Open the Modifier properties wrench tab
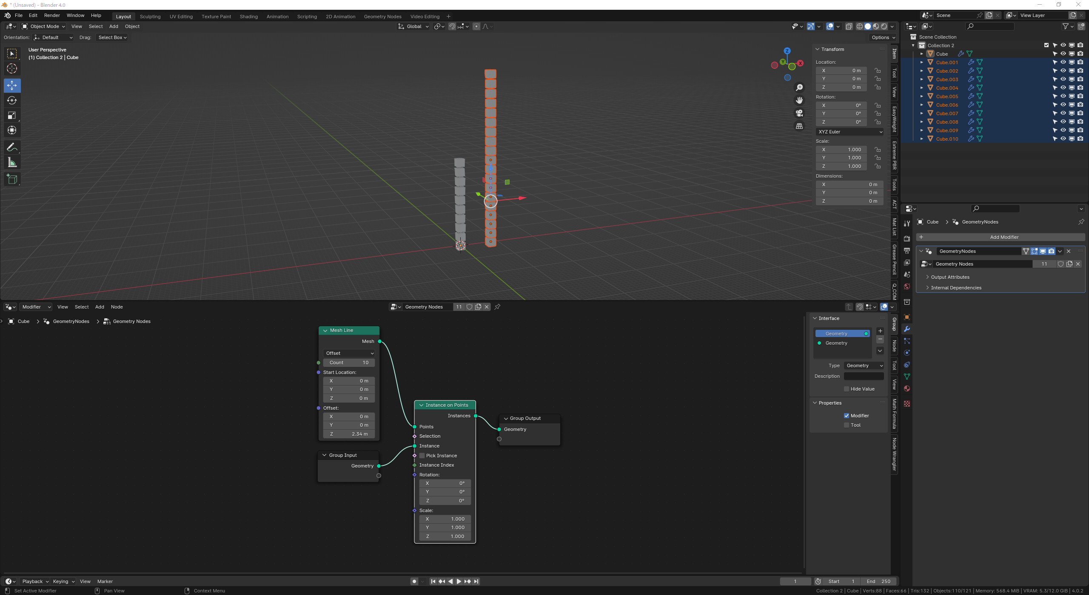 click(x=907, y=329)
